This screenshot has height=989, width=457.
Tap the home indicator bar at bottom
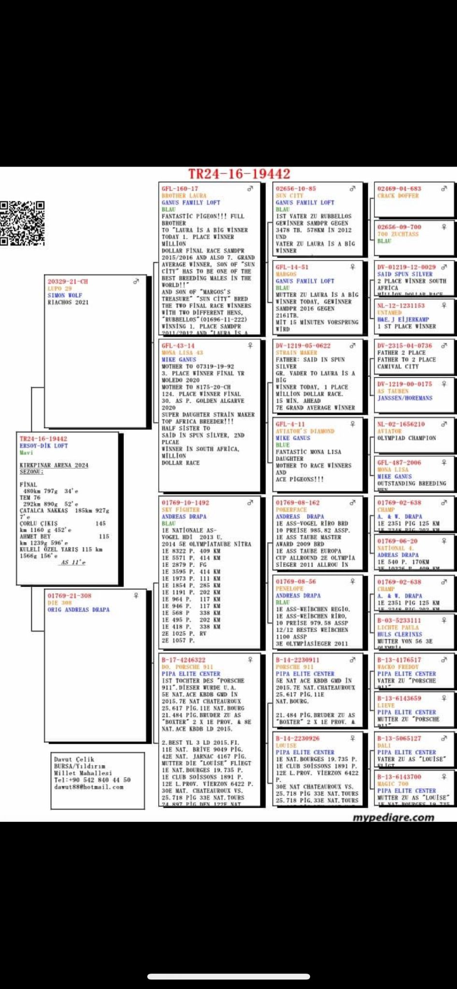click(x=228, y=976)
